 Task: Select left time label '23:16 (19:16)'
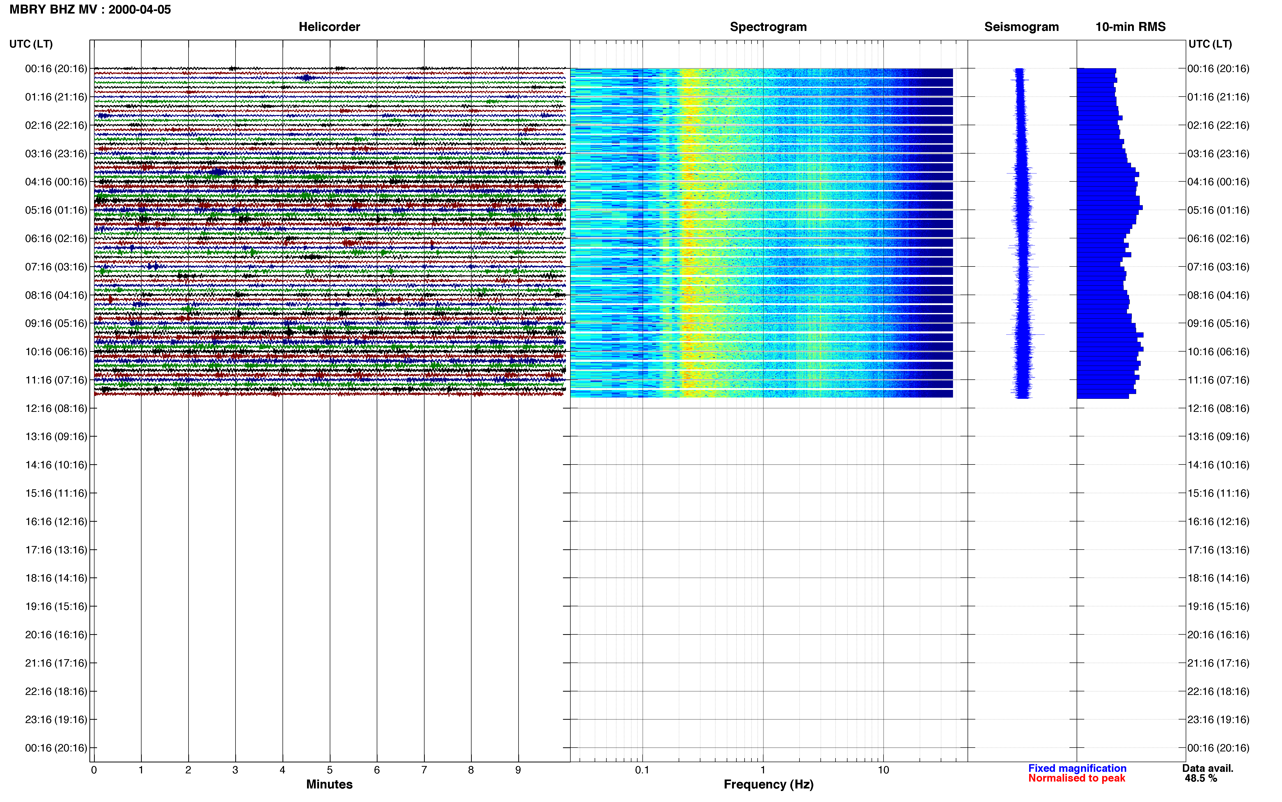56,719
